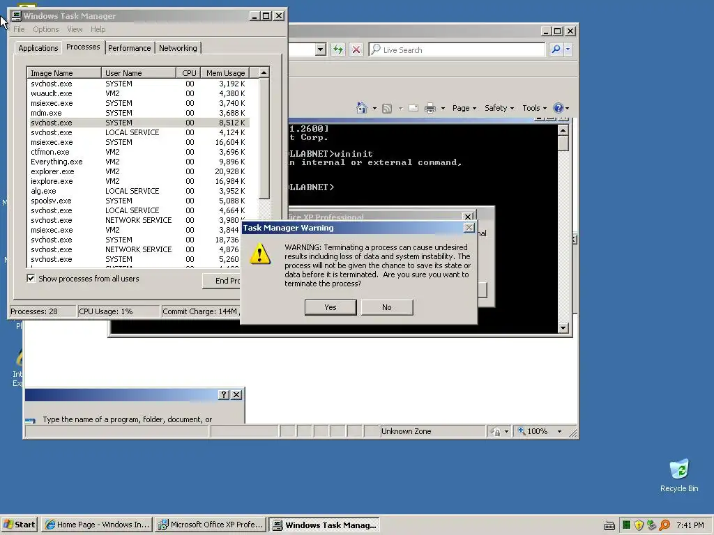The width and height of the screenshot is (714, 535).
Task: Click the End Process button in Task Manager
Action: [x=222, y=281]
